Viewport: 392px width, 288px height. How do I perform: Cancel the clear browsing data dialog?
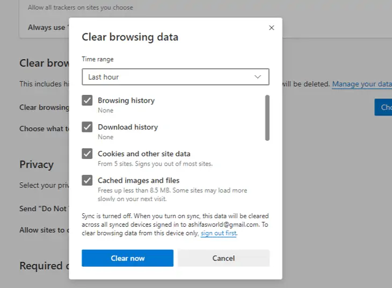[223, 258]
